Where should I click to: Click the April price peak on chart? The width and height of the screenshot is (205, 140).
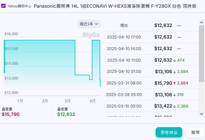pyautogui.click(x=96, y=41)
